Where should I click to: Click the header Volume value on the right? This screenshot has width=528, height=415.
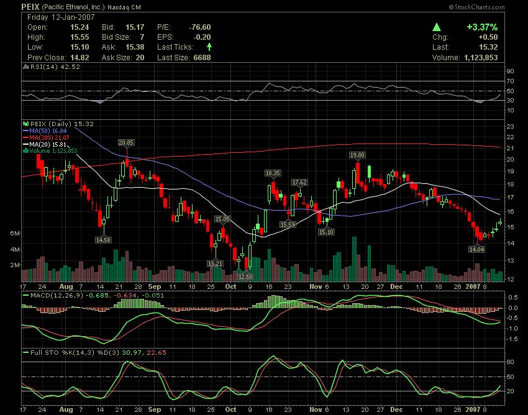pyautogui.click(x=481, y=58)
